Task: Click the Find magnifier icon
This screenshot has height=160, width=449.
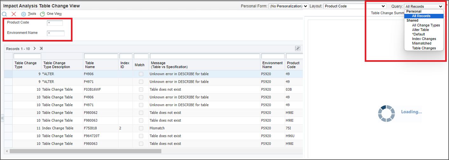Action: [x=4, y=14]
